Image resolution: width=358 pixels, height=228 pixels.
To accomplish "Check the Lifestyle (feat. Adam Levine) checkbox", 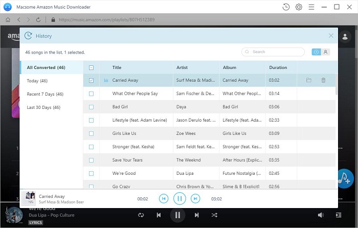I will tap(91, 120).
